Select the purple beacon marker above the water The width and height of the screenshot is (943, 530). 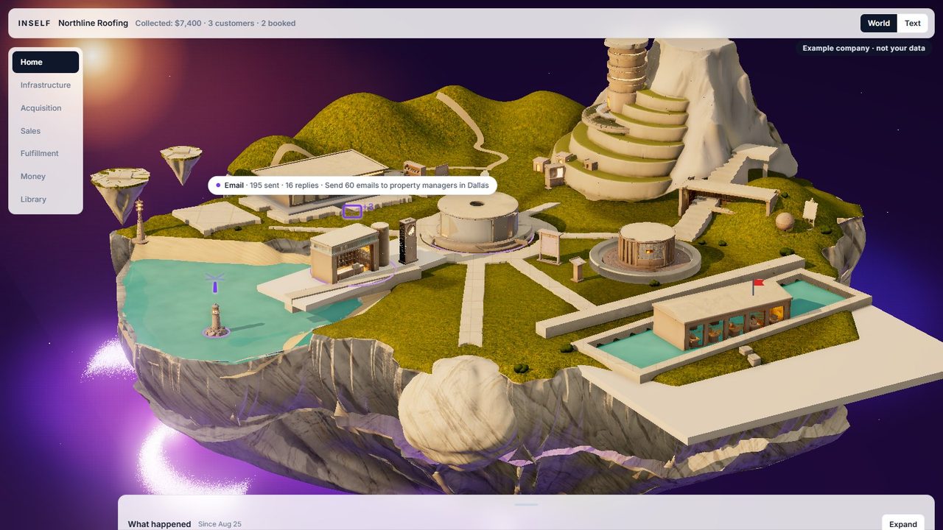tap(215, 283)
